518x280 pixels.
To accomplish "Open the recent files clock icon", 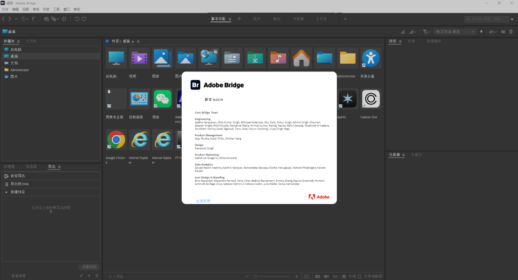I will pos(23,19).
